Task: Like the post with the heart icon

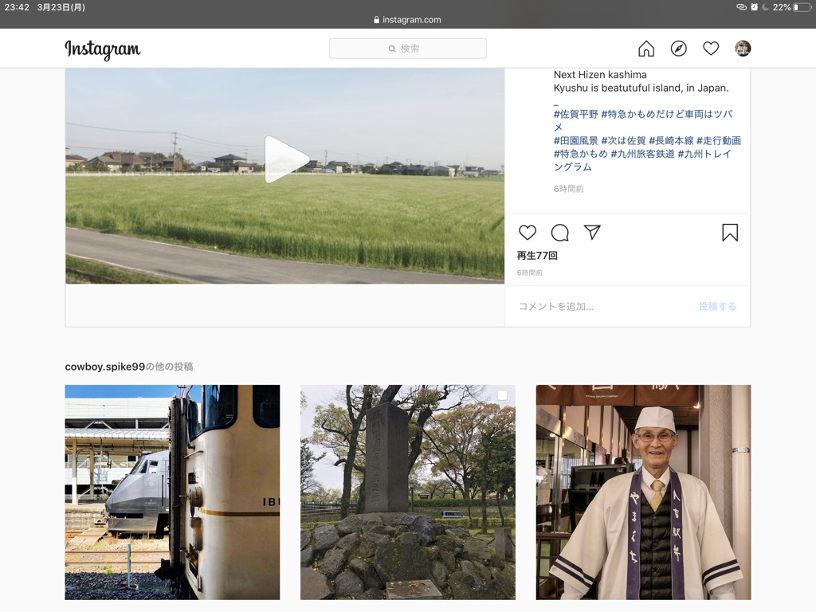Action: point(528,232)
